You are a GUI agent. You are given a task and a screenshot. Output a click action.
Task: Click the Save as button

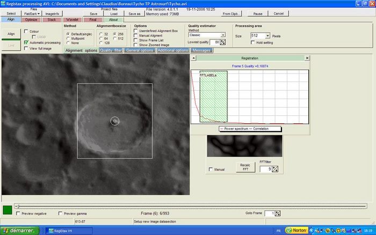coord(134,13)
